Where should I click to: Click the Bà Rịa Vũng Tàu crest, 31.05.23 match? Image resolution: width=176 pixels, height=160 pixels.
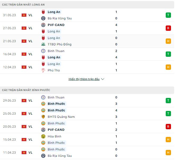(43, 18)
